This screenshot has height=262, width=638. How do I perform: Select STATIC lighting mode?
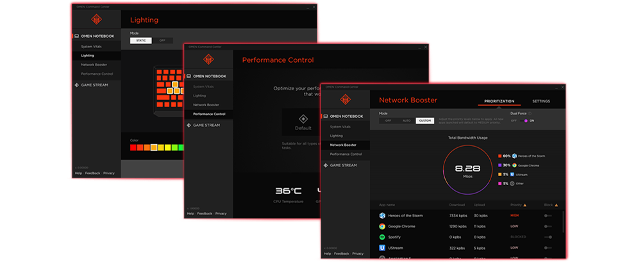point(141,40)
